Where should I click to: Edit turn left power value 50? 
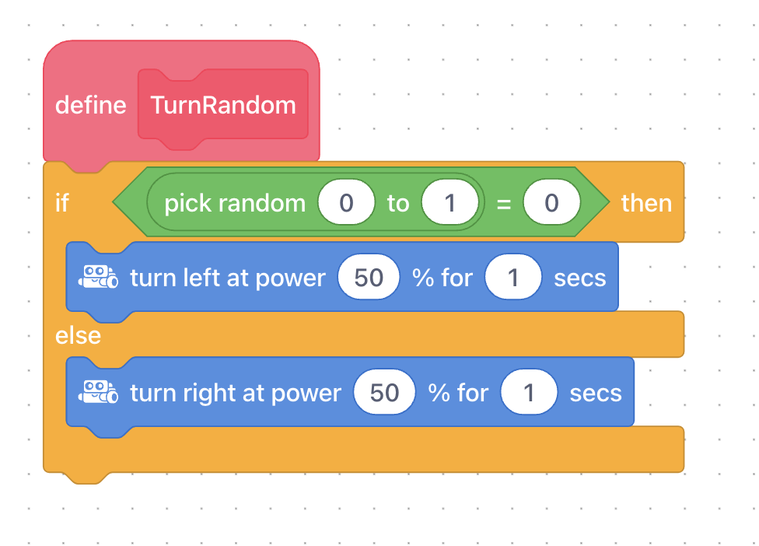(369, 277)
